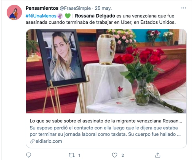Image resolution: width=193 pixels, height=160 pixels.
Task: Open the article headline 'Lo que se sabe sobre'
Action: click(106, 121)
